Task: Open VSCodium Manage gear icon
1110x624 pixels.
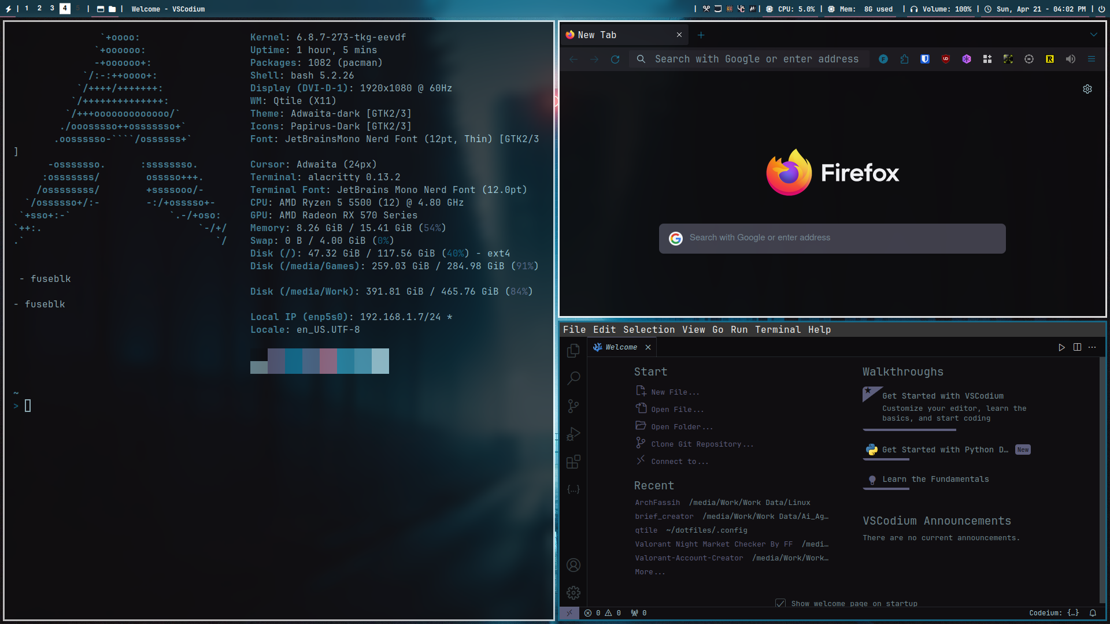Action: click(573, 593)
